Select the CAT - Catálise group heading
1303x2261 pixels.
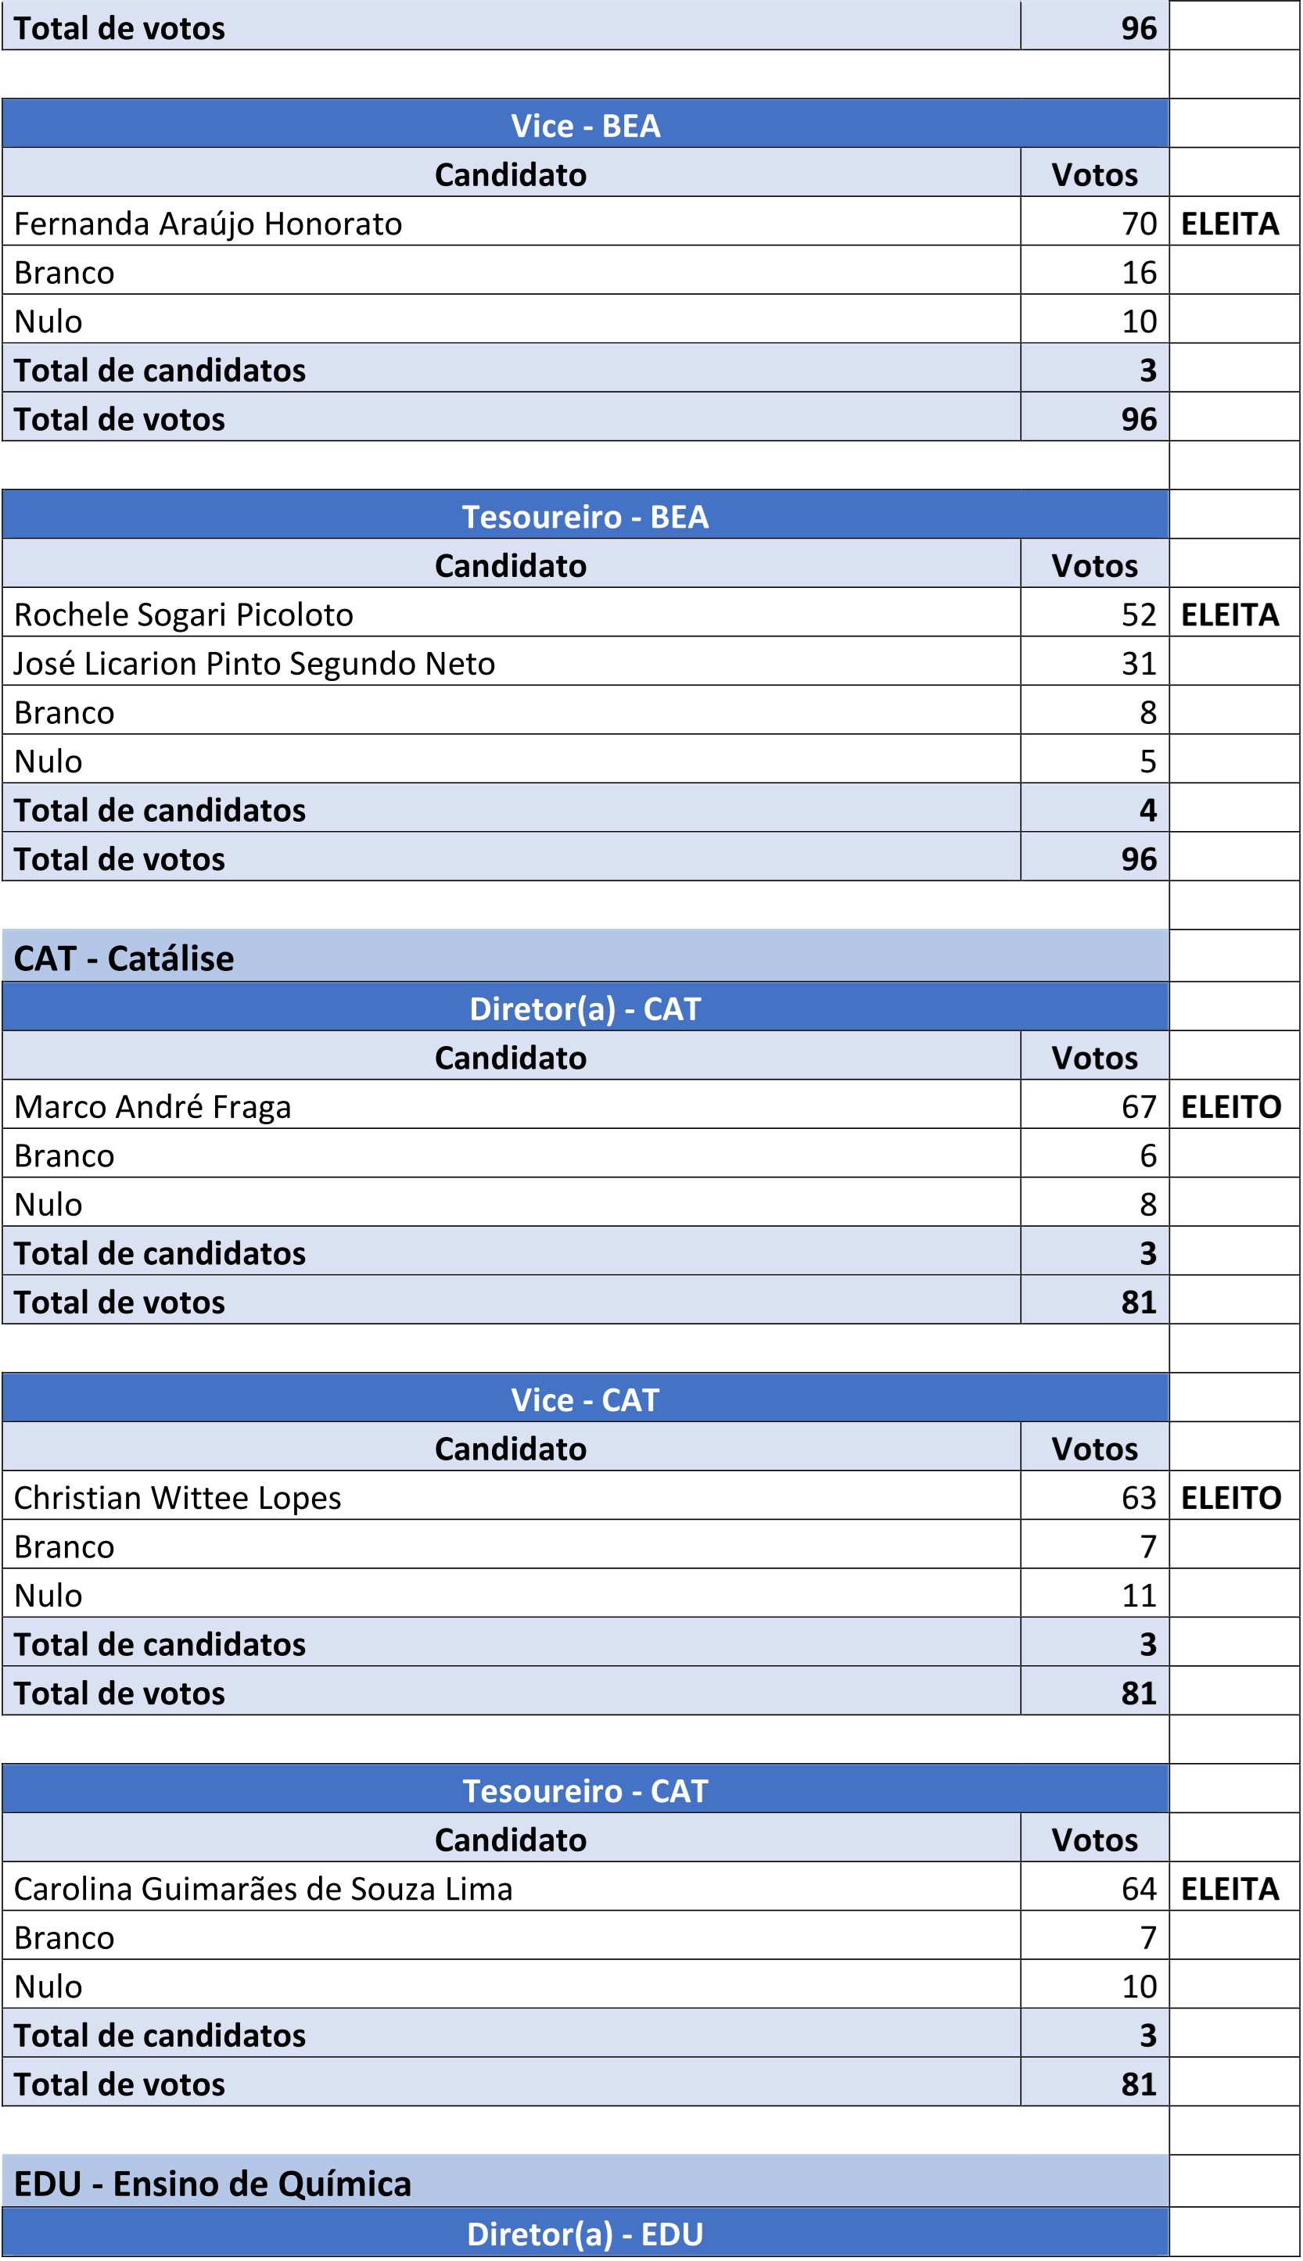[124, 958]
